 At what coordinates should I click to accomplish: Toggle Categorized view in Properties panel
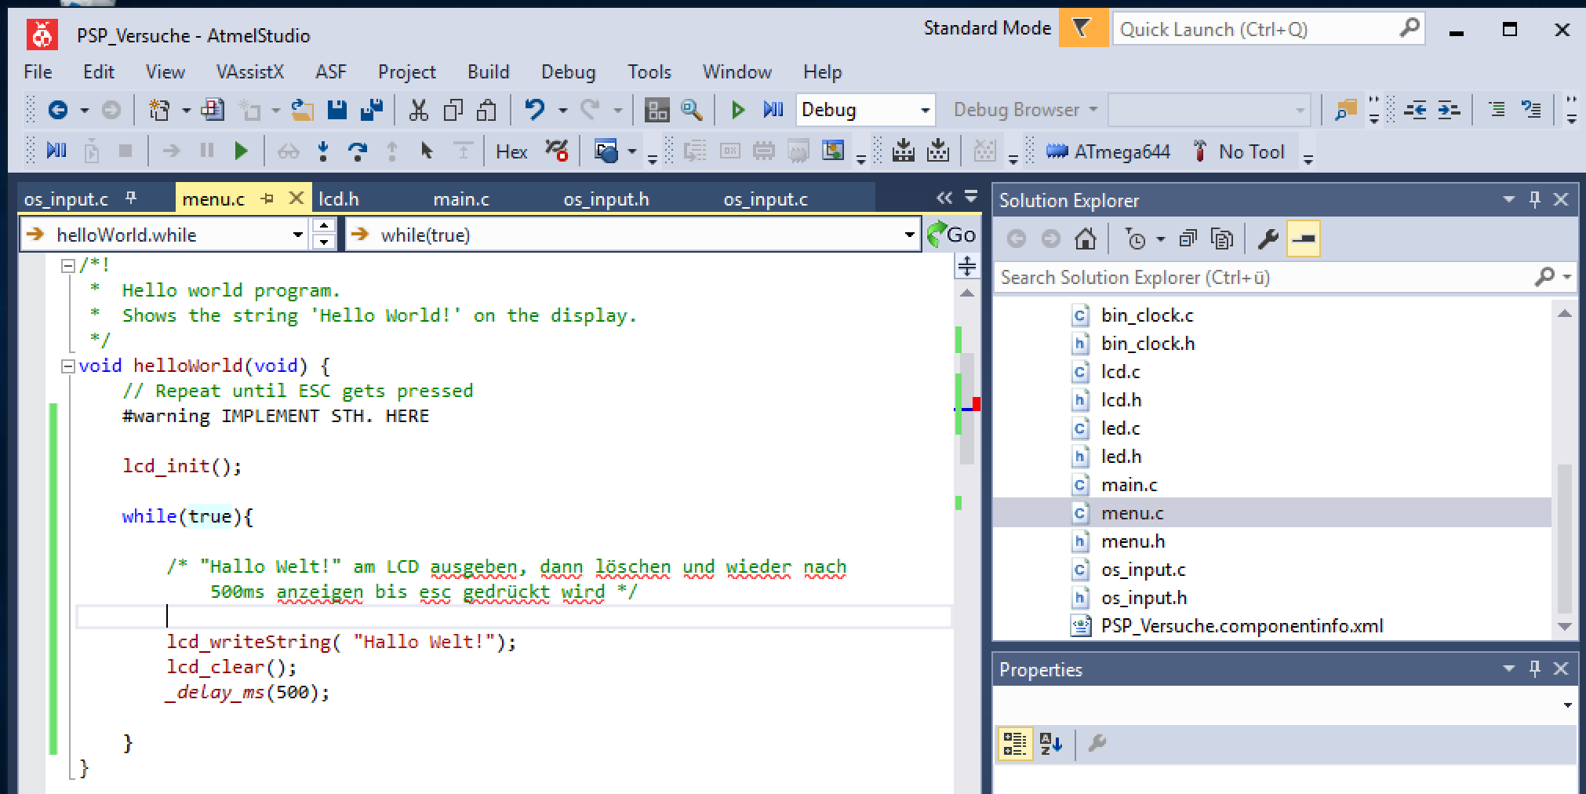tap(1014, 743)
